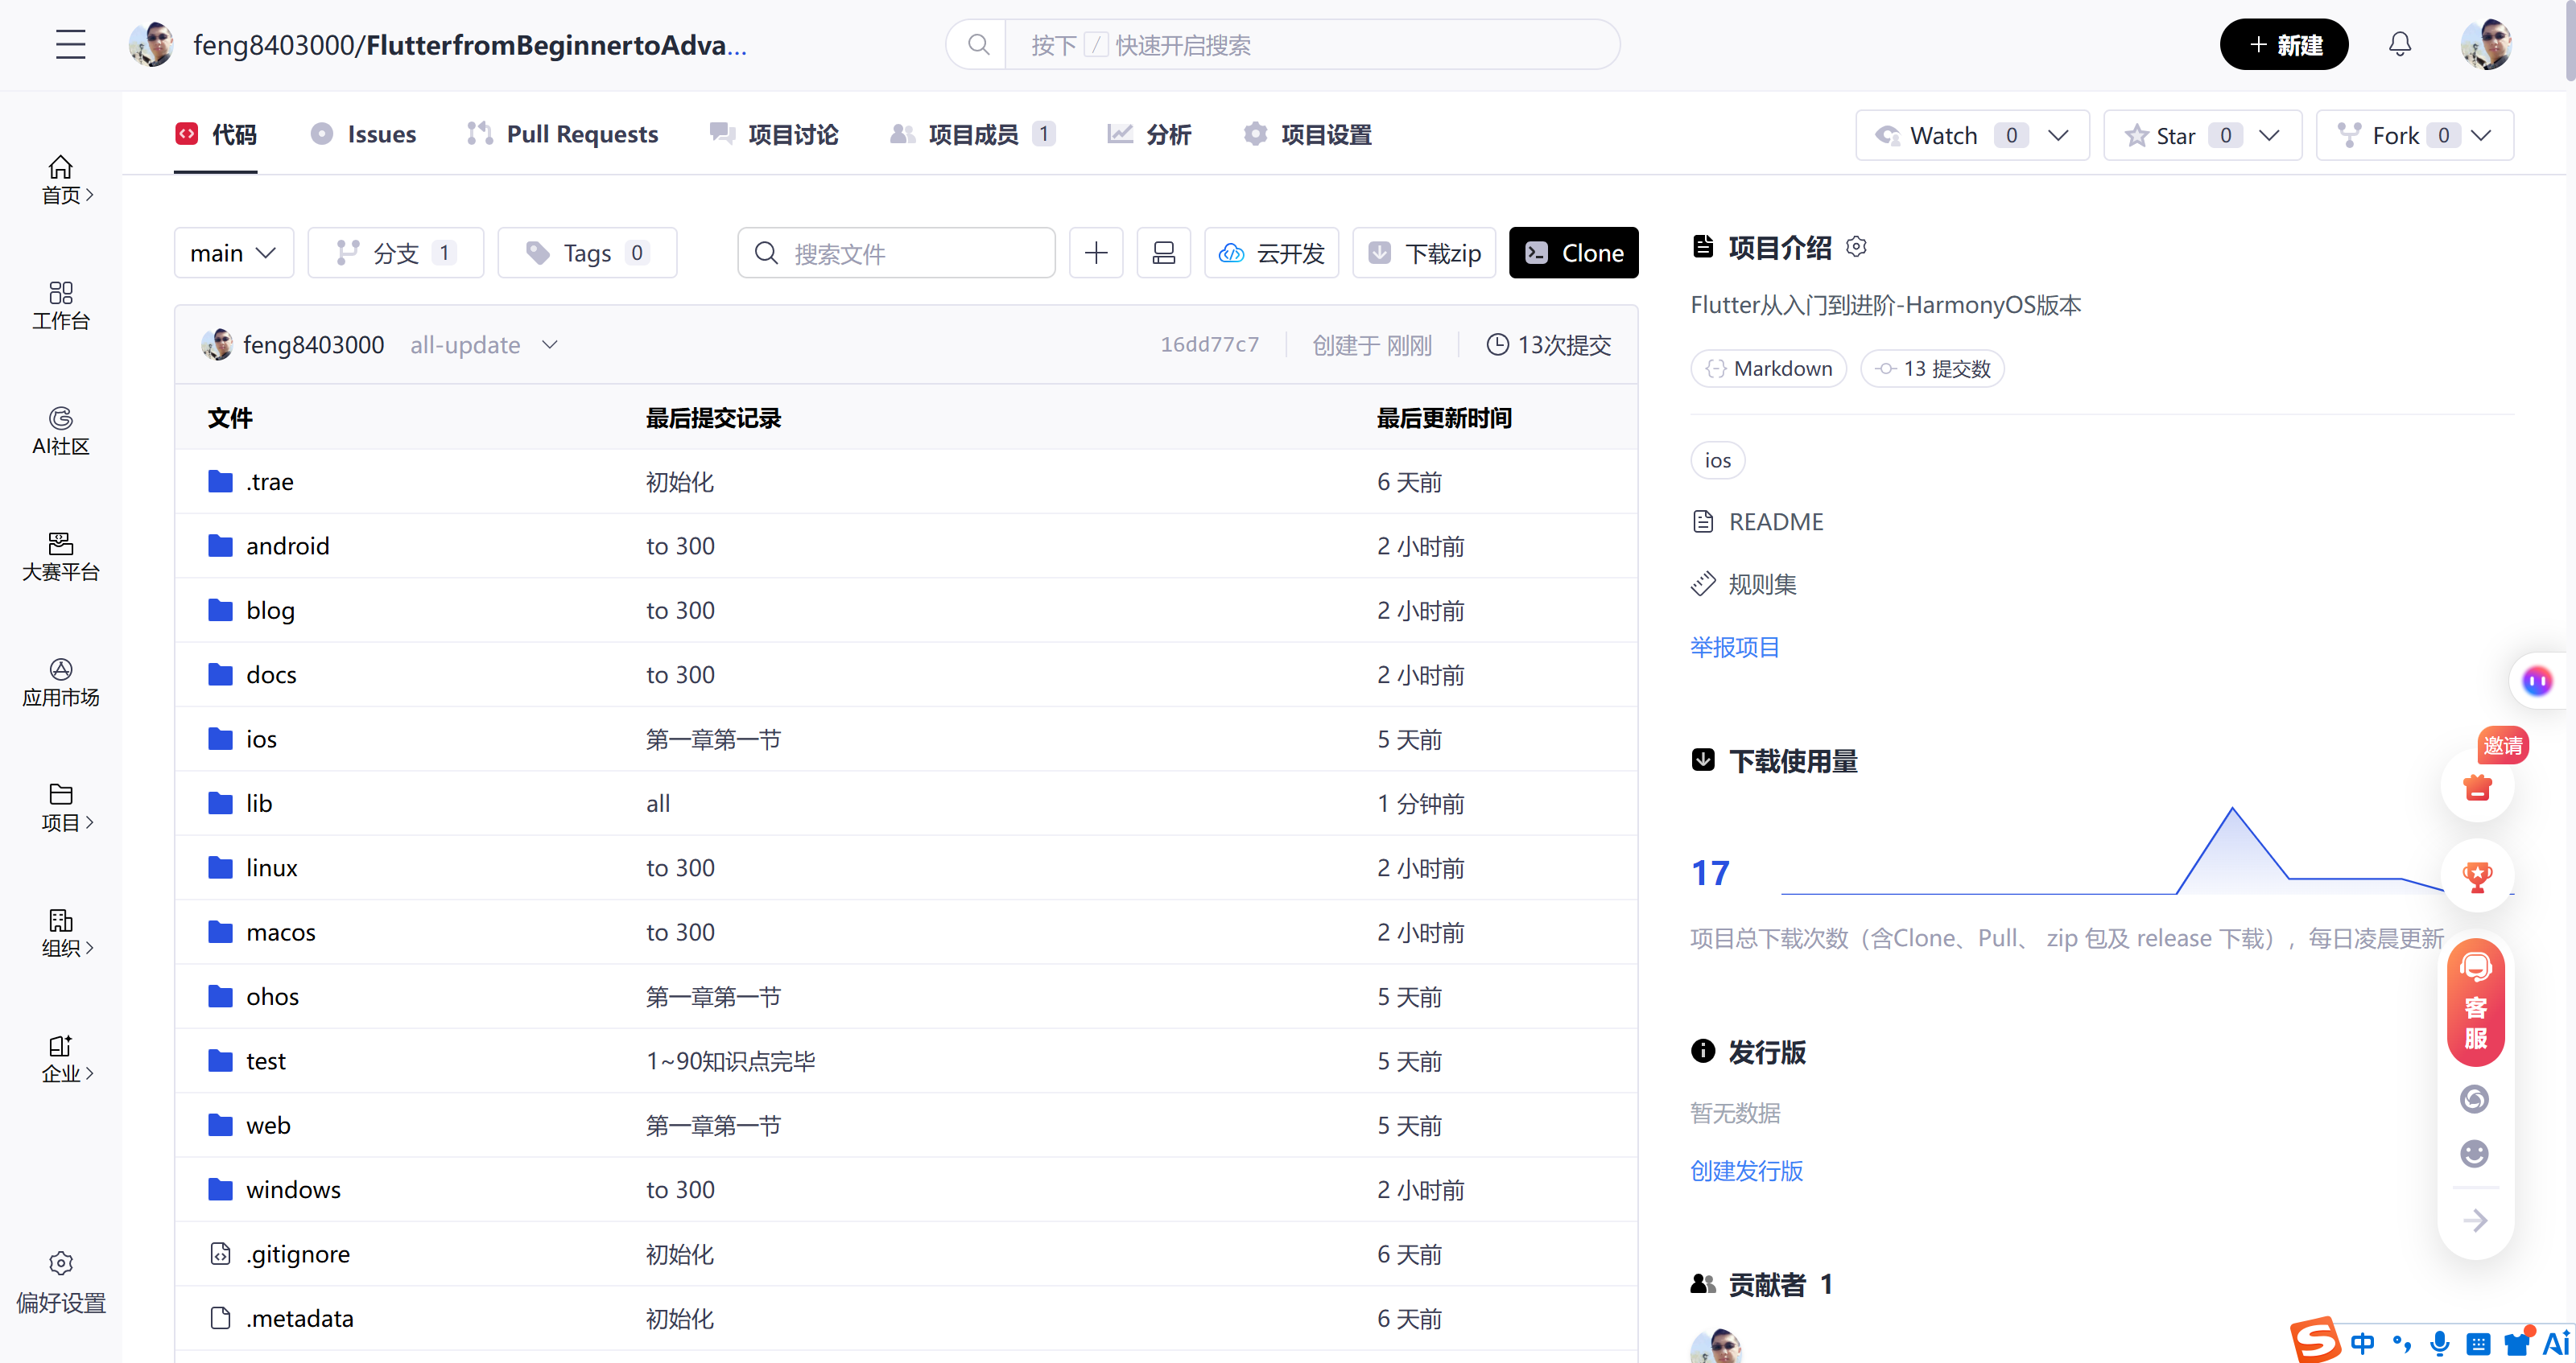The width and height of the screenshot is (2576, 1363).
Task: Open user avatar in top right
Action: [x=2485, y=45]
